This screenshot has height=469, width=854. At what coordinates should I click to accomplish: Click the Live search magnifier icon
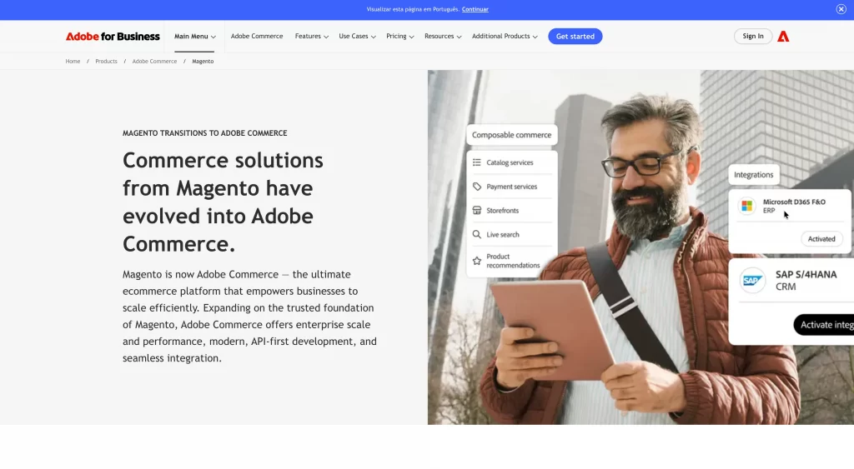pos(476,235)
